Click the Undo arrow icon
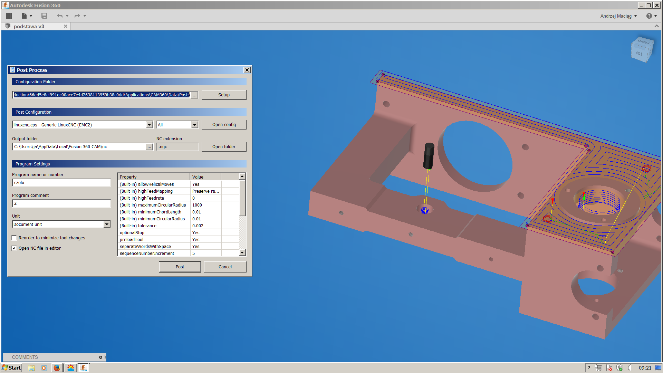The image size is (663, 373). tap(60, 16)
